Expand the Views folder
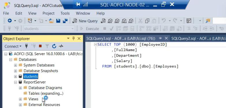 coord(20,99)
